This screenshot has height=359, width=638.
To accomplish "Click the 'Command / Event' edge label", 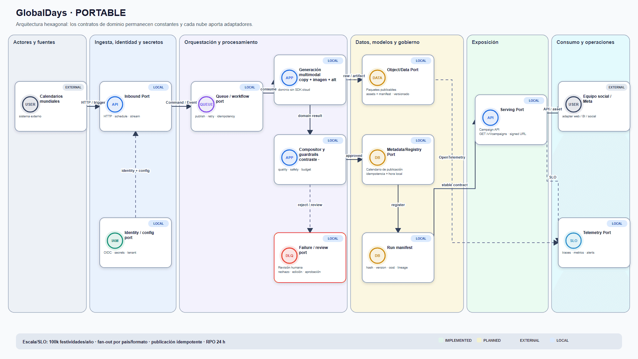I will (x=181, y=102).
